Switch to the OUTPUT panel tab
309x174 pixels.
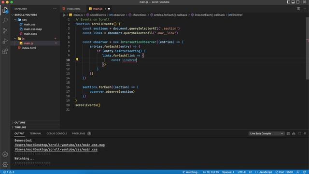click(x=19, y=133)
